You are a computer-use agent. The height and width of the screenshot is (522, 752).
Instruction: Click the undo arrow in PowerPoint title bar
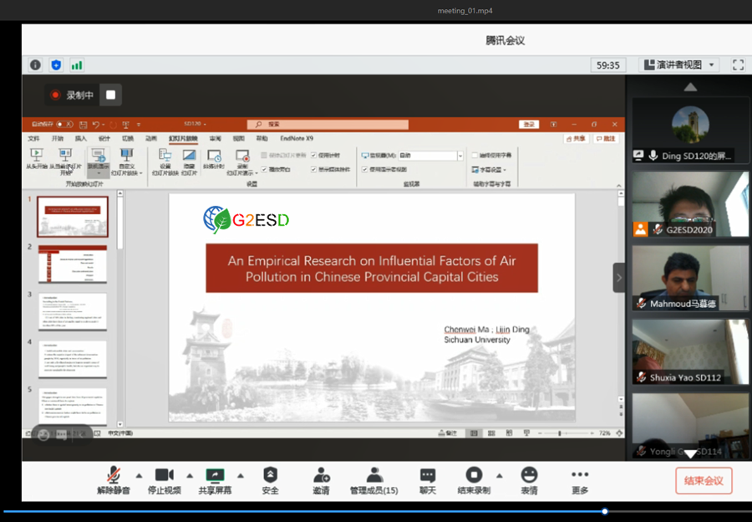[96, 125]
